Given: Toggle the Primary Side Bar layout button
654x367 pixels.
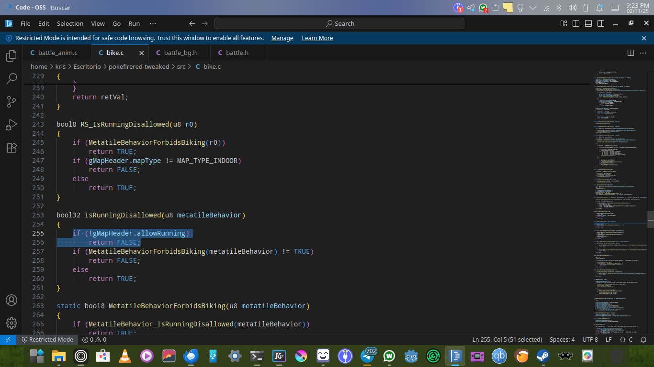Looking at the screenshot, I should pos(576,23).
